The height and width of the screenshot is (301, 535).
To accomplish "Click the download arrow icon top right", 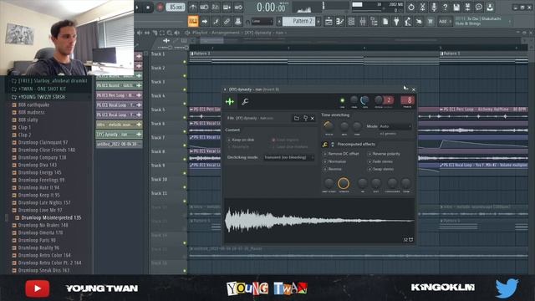I will point(490,7).
